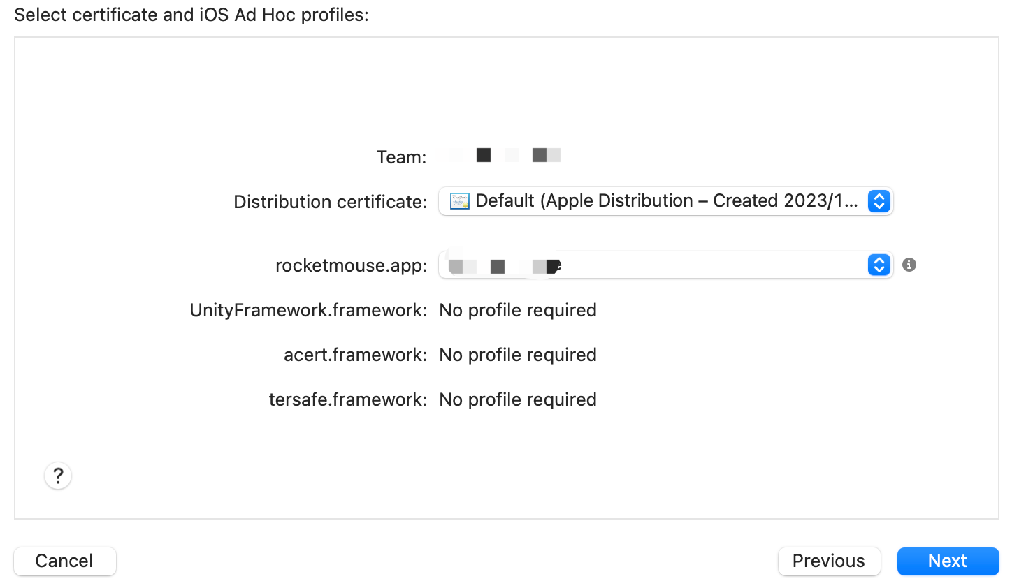Click the info icon beside rocketmouse.app profile
The height and width of the screenshot is (588, 1012).
909,265
